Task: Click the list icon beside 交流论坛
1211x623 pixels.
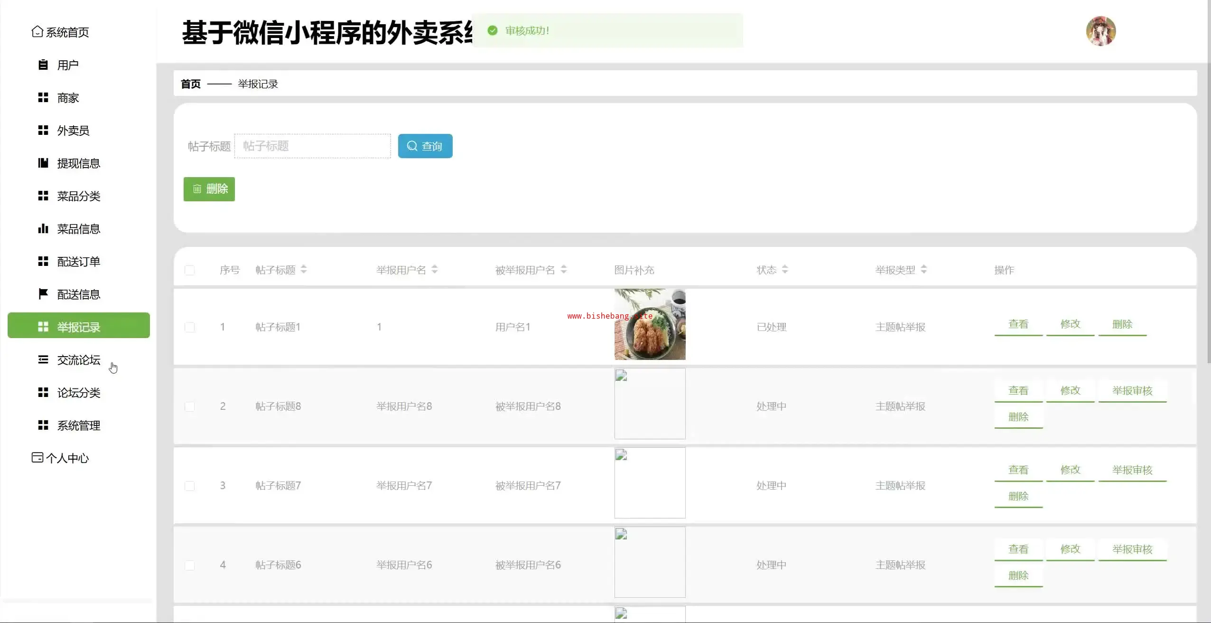Action: (43, 359)
